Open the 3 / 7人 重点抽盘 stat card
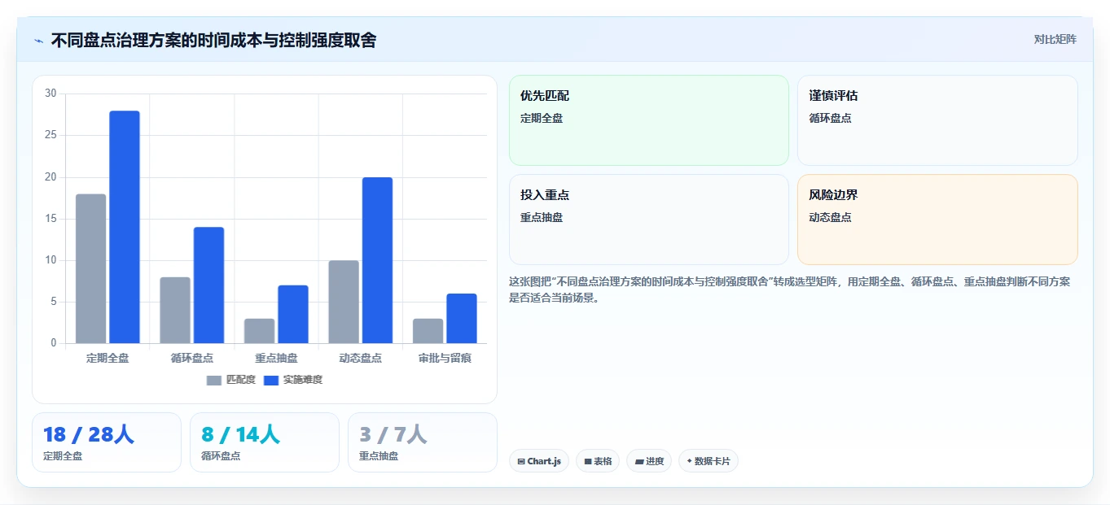The image size is (1110, 505). [x=423, y=442]
